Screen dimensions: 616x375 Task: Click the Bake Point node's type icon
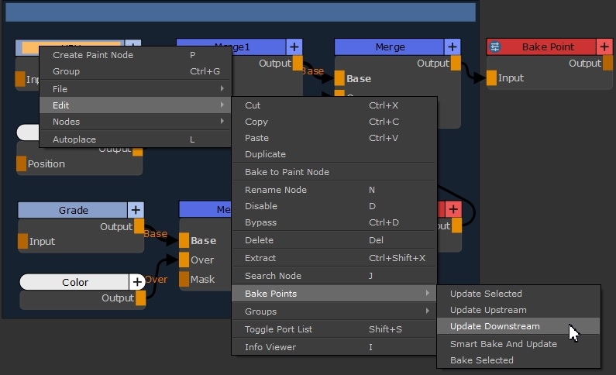coord(496,47)
